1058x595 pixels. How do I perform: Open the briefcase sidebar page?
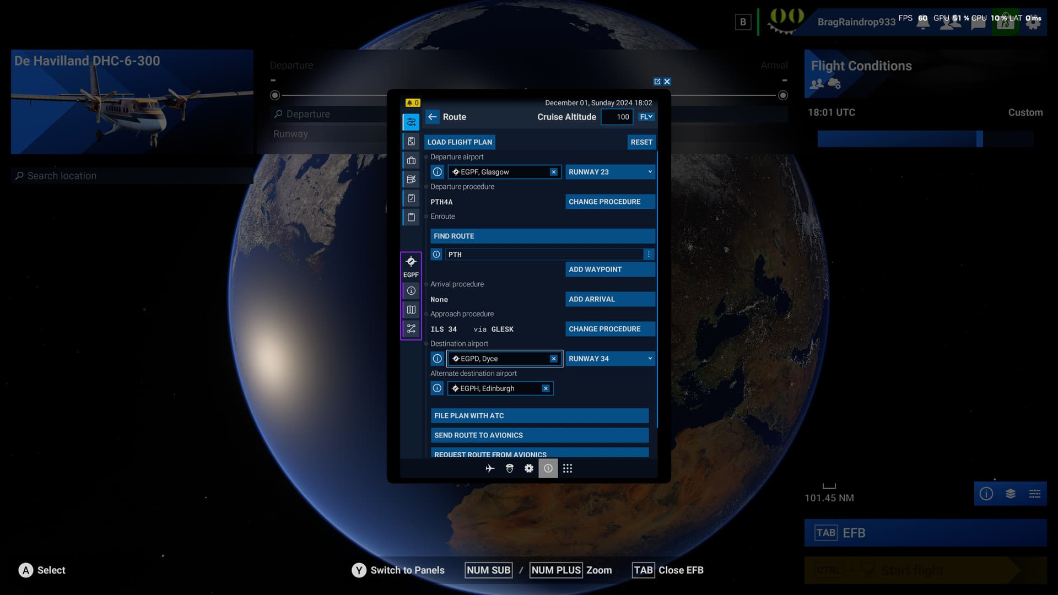[x=411, y=160]
